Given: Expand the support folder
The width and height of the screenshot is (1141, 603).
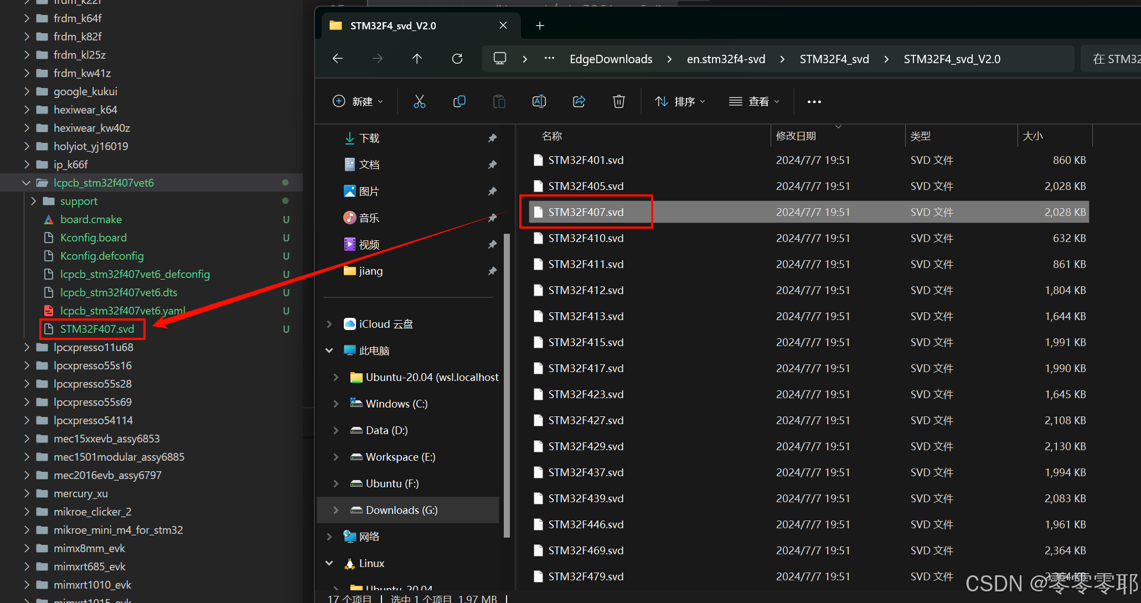Looking at the screenshot, I should coord(33,201).
